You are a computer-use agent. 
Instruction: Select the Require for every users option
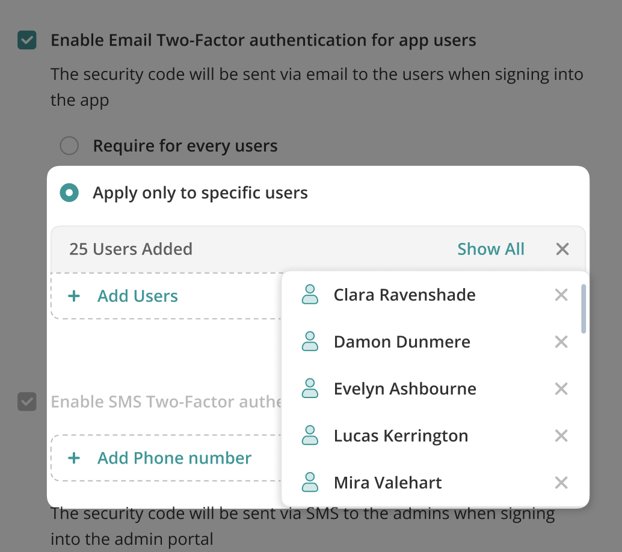click(70, 146)
